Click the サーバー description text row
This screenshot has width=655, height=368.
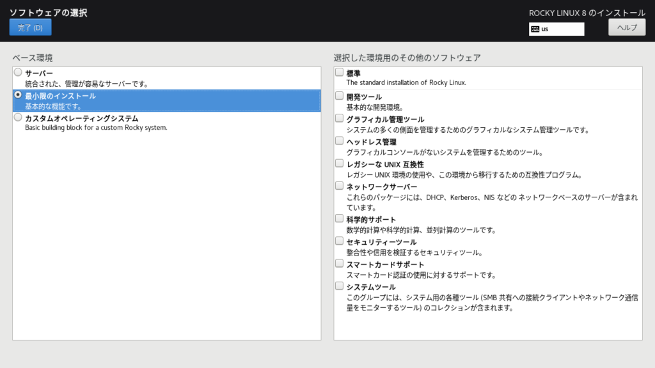pos(86,84)
